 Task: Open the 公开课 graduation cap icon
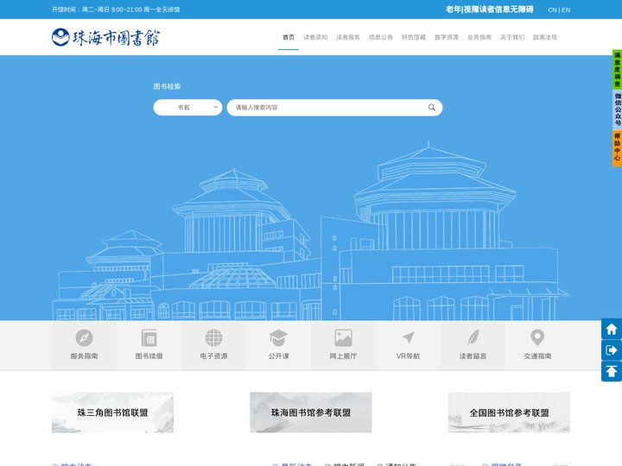278,338
